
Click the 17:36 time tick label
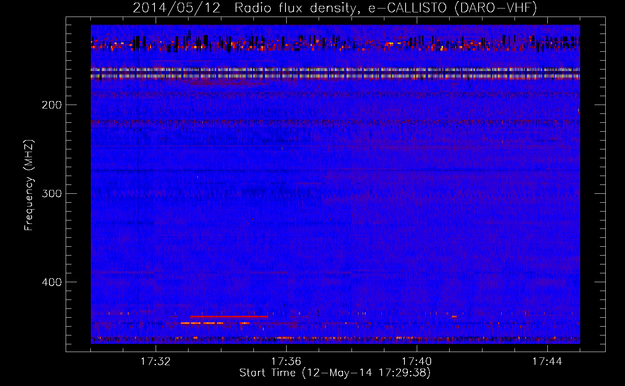[286, 362]
